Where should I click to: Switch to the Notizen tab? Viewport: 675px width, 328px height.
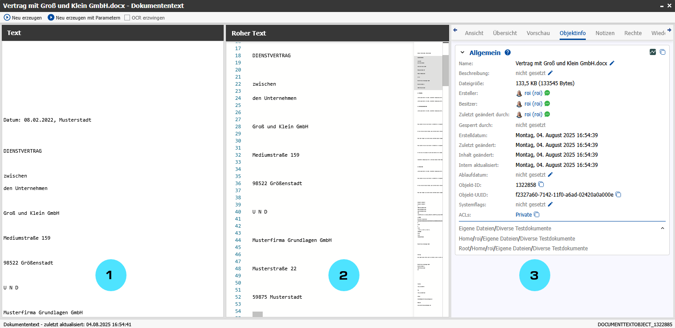605,33
